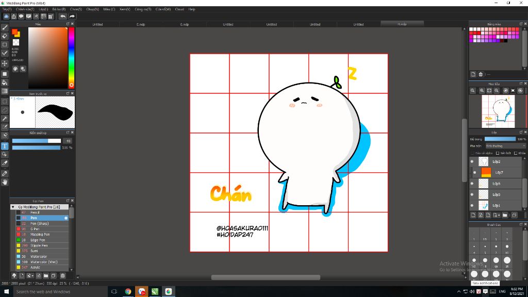The width and height of the screenshot is (528, 297).
Task: Click the rainbow hue slider bar
Action: pyautogui.click(x=71, y=57)
